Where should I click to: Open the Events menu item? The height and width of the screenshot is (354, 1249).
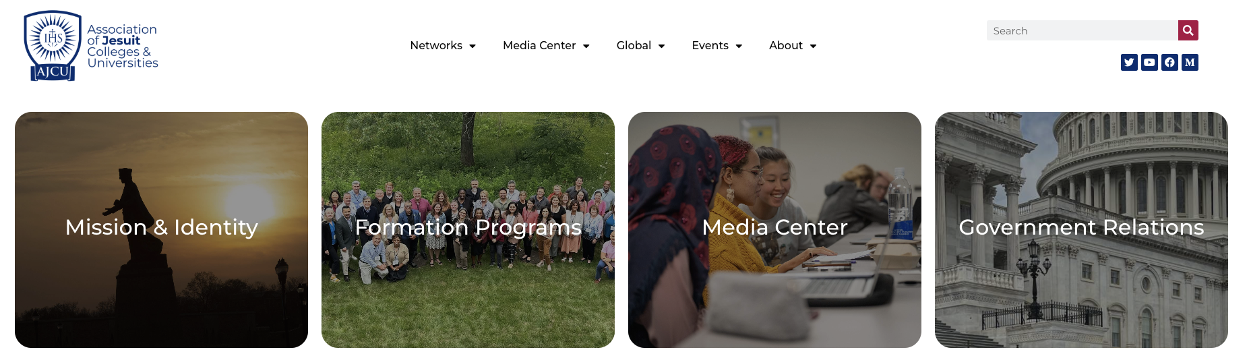click(710, 45)
